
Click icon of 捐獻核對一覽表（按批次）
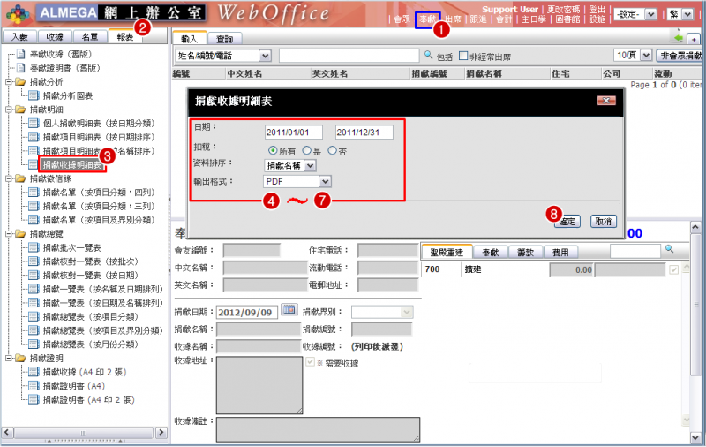[34, 261]
